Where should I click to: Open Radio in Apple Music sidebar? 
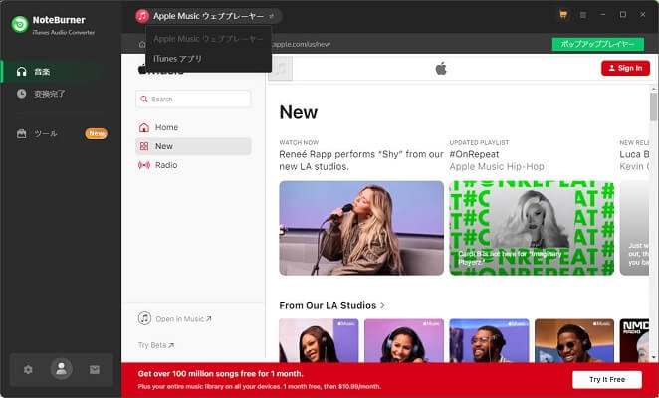click(193, 165)
